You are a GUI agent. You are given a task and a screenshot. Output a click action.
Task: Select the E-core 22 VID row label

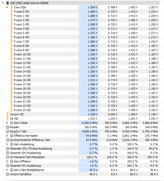22,106
